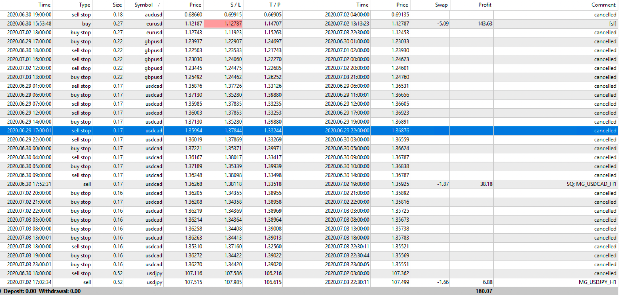The height and width of the screenshot is (295, 619).
Task: Sort by the Type column header
Action: click(x=84, y=5)
